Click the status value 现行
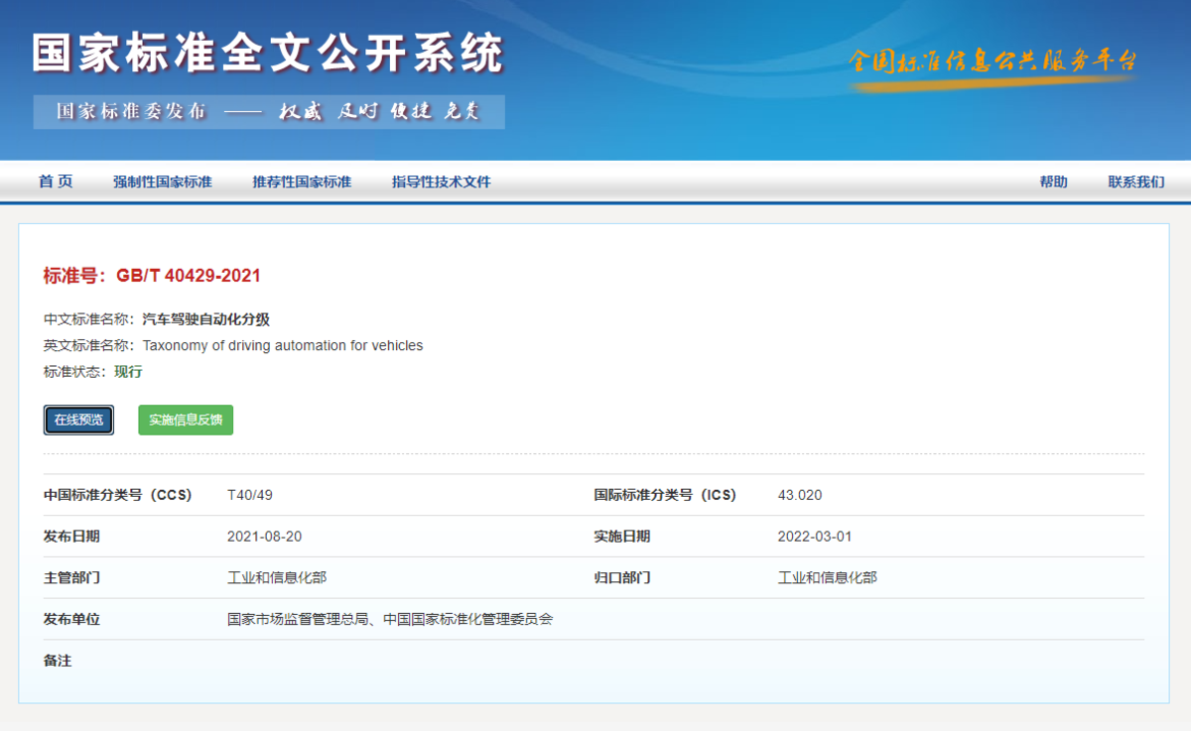This screenshot has height=731, width=1191. pos(128,372)
